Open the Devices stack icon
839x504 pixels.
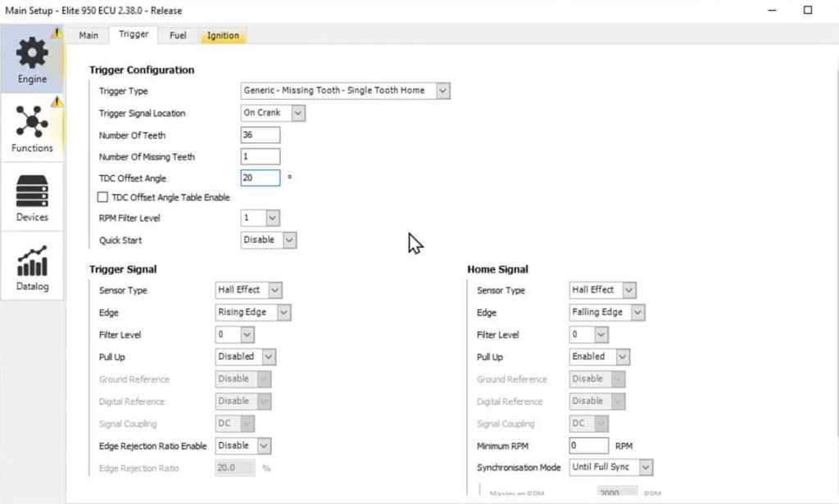tap(32, 191)
